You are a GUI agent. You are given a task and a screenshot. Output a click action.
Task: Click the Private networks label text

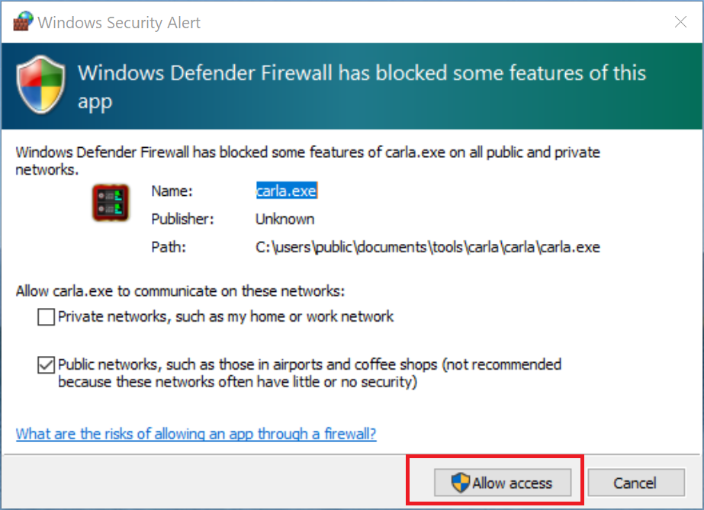click(226, 316)
